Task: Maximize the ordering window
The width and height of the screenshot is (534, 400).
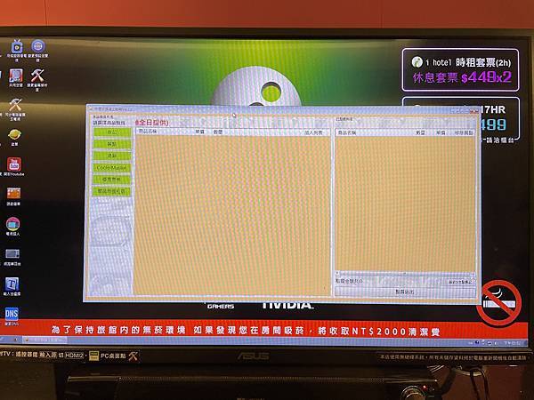Action: pos(464,111)
